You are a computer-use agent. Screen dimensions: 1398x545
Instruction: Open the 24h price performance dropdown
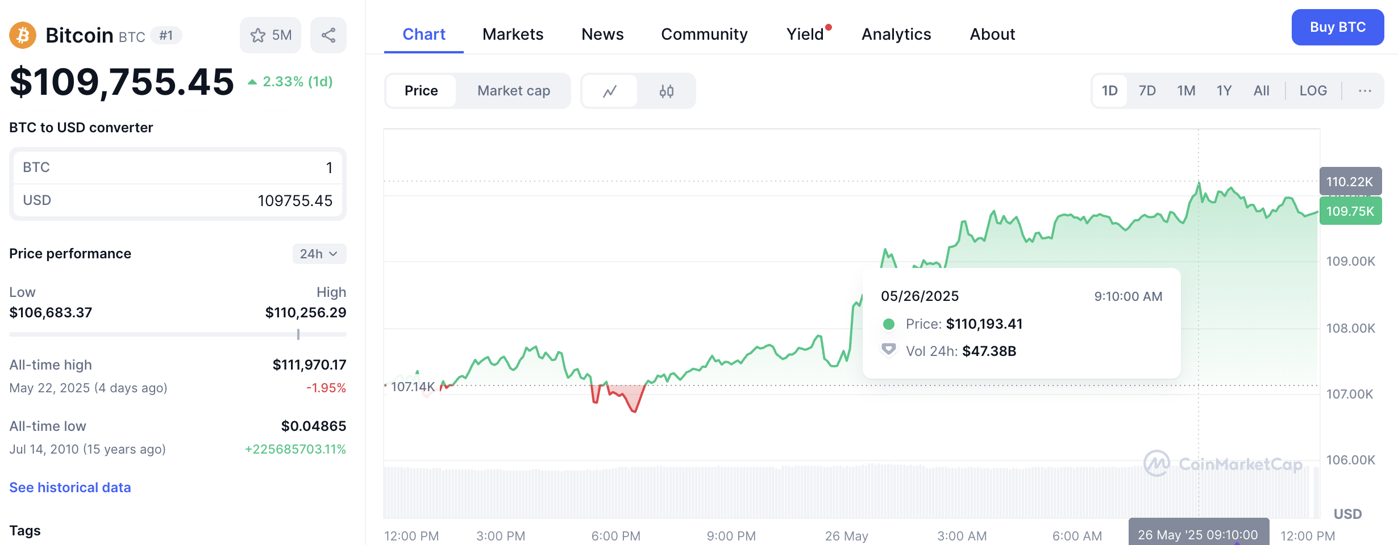(x=319, y=254)
